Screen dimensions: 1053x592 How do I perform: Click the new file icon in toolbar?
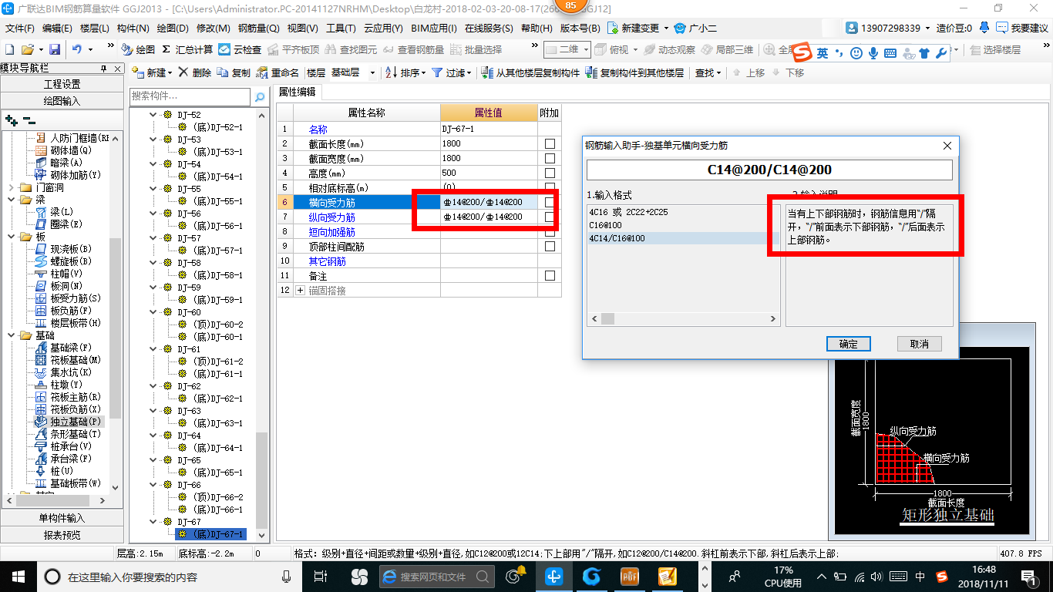[x=10, y=49]
